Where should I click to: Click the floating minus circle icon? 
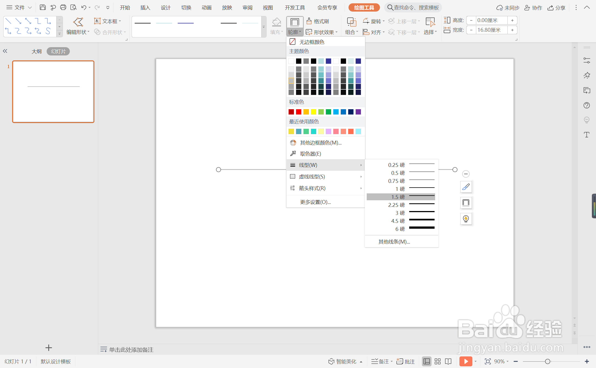(466, 174)
